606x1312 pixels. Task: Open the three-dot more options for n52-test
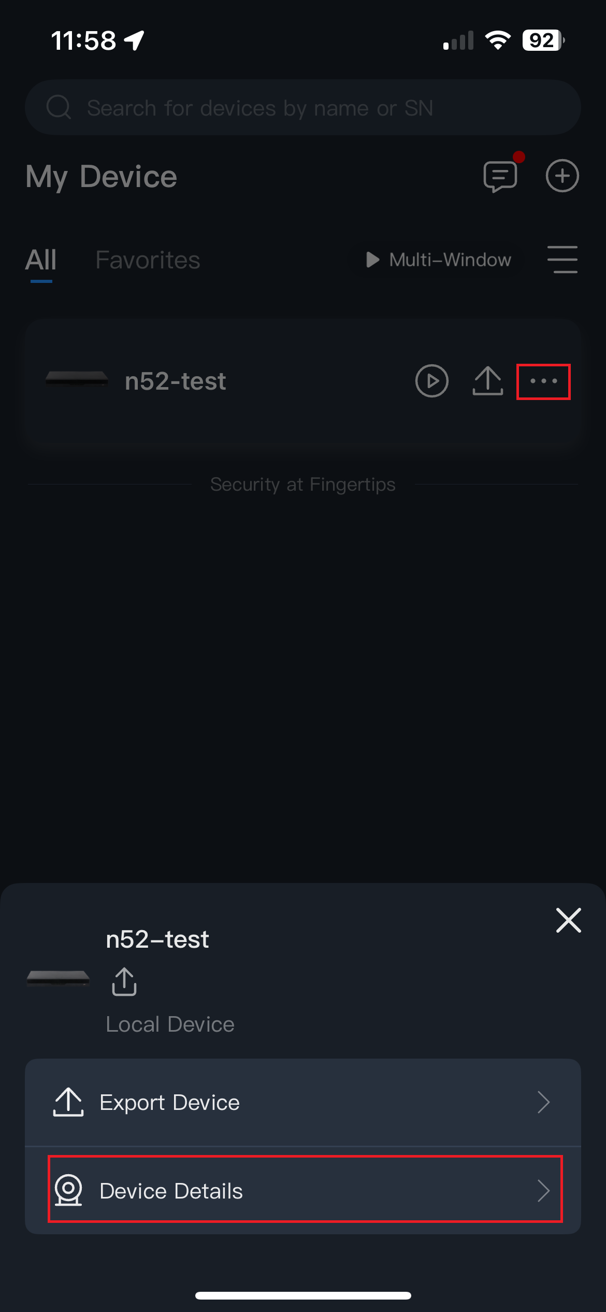[543, 381]
